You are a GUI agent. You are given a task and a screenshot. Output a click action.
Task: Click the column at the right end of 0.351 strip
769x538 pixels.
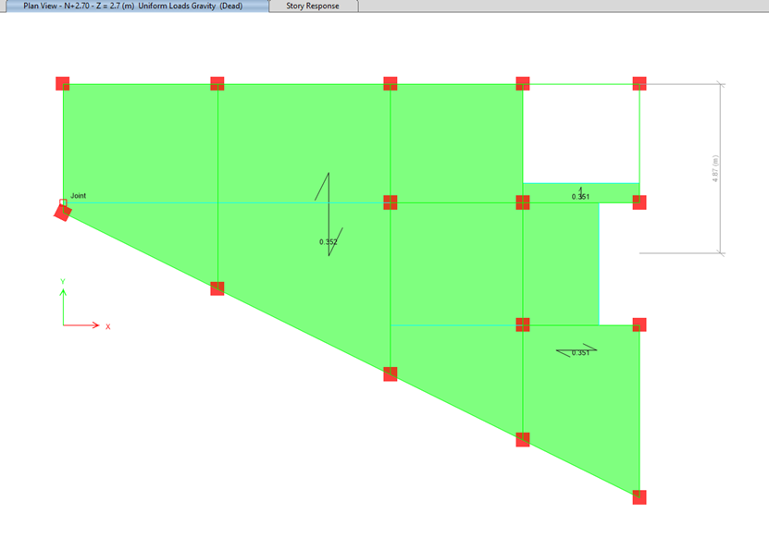639,202
